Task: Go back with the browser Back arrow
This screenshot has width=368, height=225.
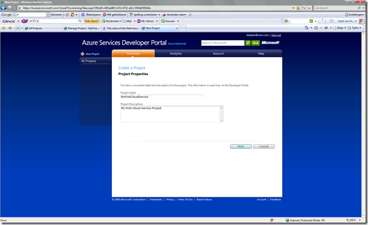Action: pos(3,8)
